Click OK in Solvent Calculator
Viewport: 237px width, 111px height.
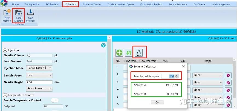pos(157,103)
